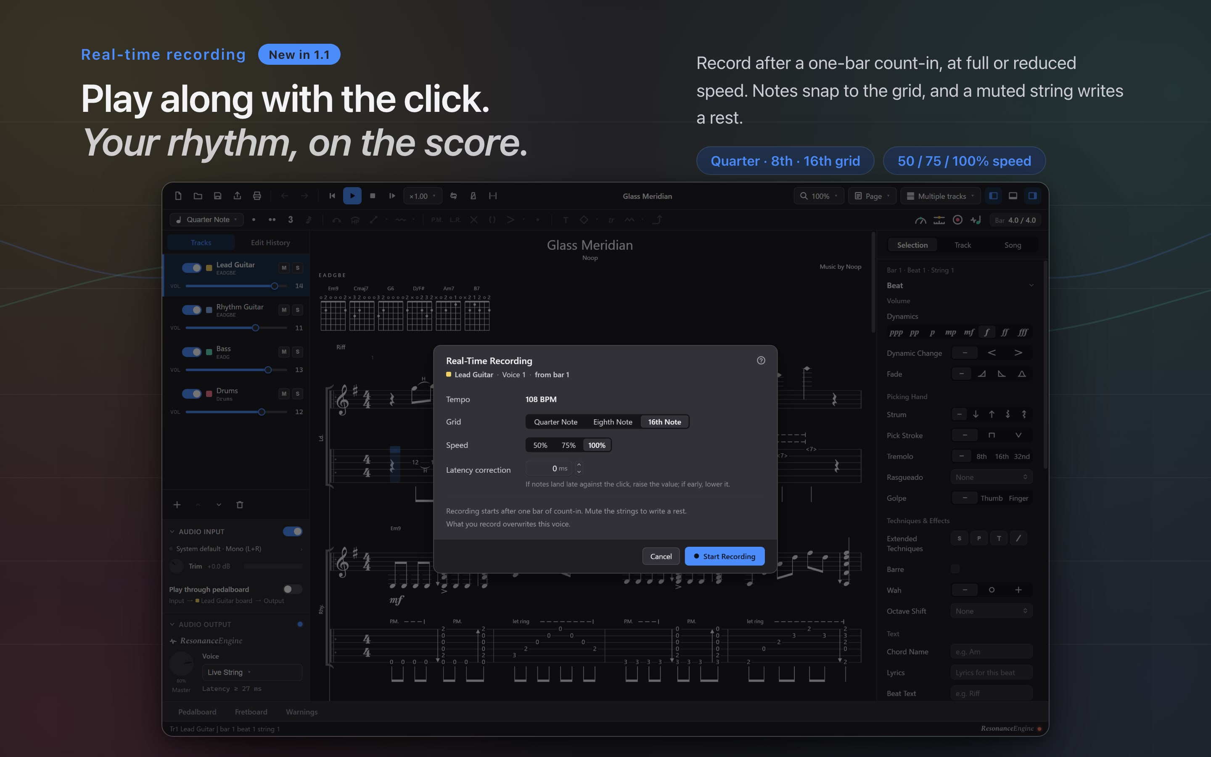The image size is (1211, 757).
Task: Click the tuner gauge icon
Action: click(x=920, y=220)
